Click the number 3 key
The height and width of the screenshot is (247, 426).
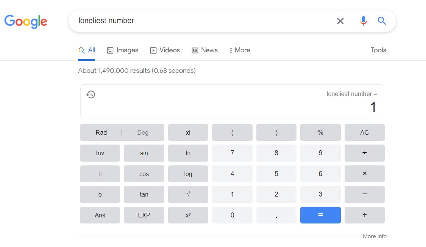(x=320, y=194)
